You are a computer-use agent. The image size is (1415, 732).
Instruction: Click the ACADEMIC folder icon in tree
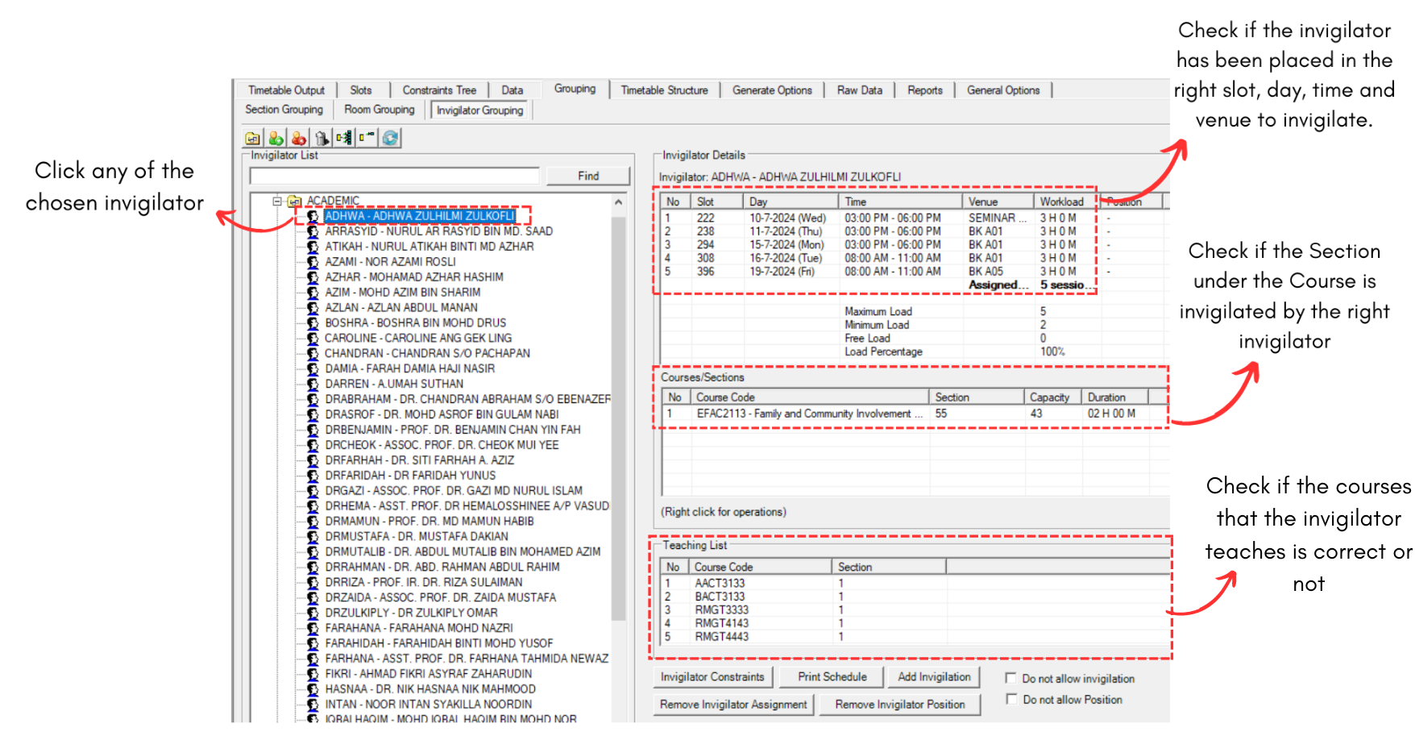(295, 201)
